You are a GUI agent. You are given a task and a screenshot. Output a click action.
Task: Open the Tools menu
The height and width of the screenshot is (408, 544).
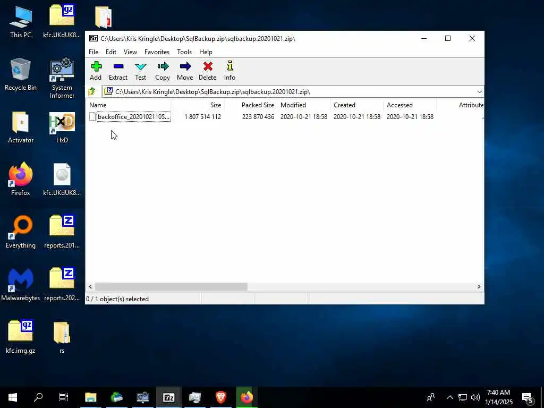184,52
